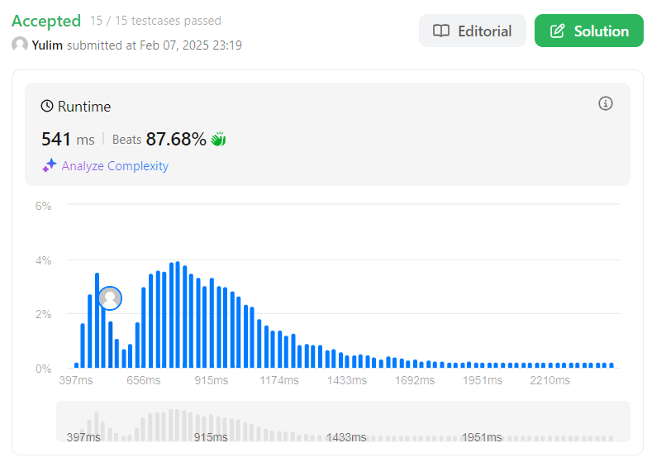The height and width of the screenshot is (462, 647).
Task: Click the clock icon beside Runtime
Action: (47, 106)
